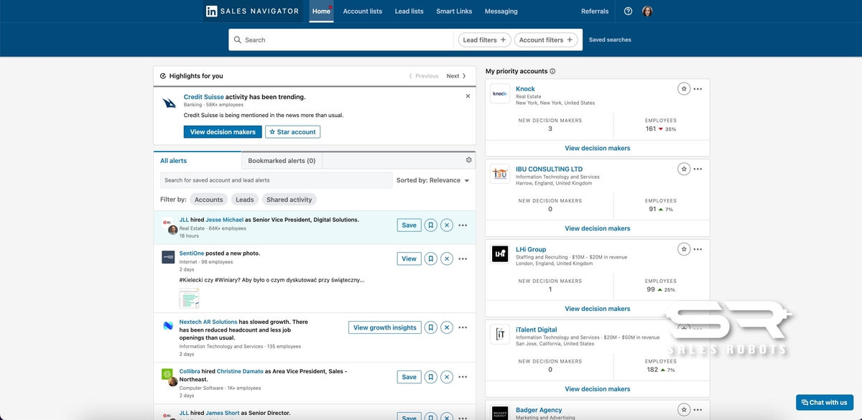Bookmark the JLL Jesse Michael alert

(x=431, y=225)
